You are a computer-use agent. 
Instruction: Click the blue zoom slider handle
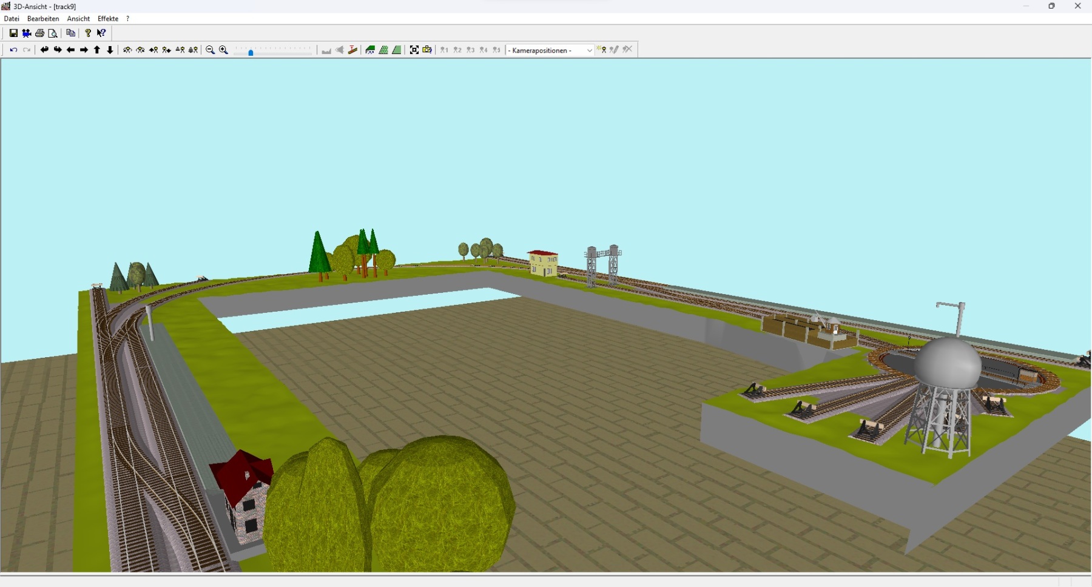coord(251,52)
